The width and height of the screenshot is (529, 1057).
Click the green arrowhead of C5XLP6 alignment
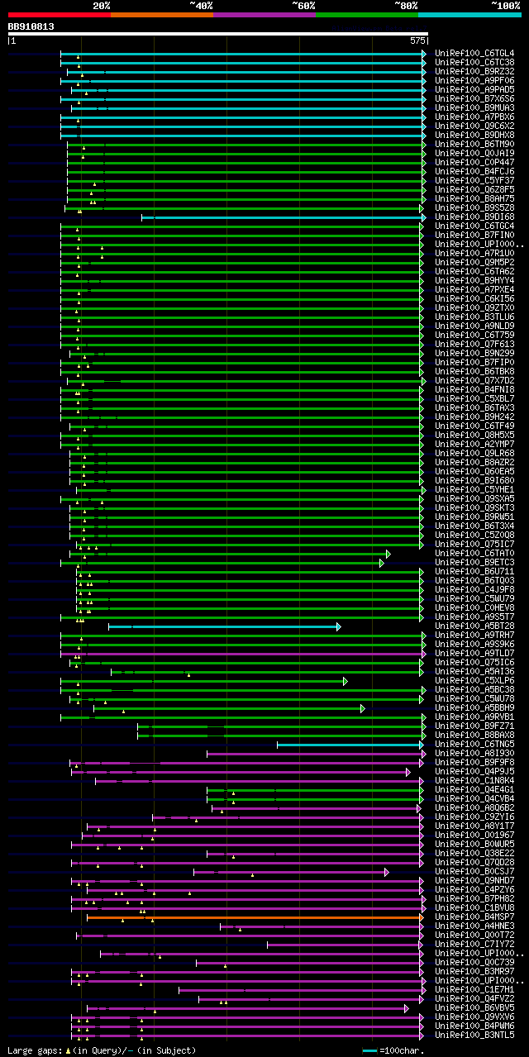pos(346,681)
